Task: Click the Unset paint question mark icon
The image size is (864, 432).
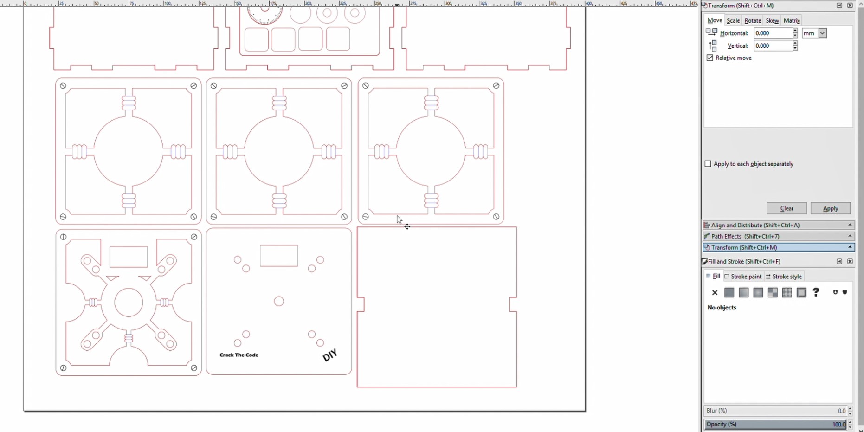Action: point(816,292)
